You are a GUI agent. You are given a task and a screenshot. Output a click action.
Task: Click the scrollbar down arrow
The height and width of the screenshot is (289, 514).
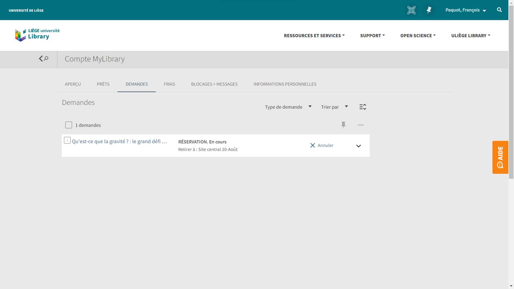pos(511,286)
